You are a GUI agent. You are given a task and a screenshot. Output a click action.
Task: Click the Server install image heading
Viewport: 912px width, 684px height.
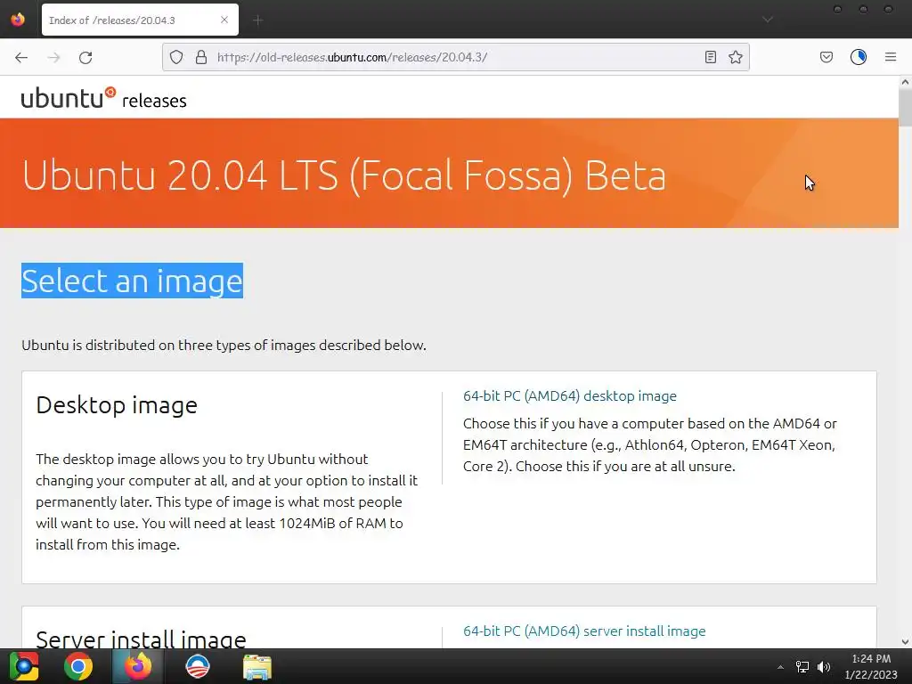141,639
